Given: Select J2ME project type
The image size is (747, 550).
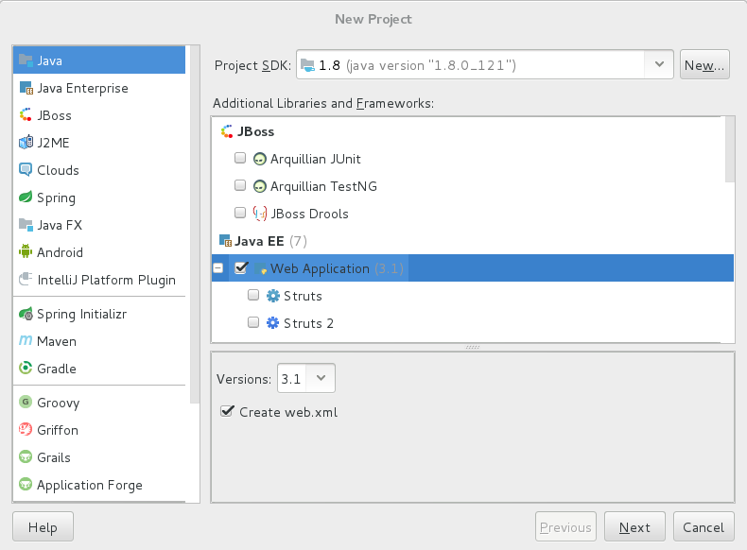Looking at the screenshot, I should click(x=99, y=143).
